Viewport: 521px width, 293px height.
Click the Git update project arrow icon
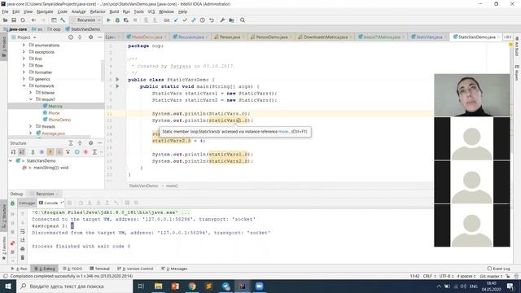[x=176, y=20]
